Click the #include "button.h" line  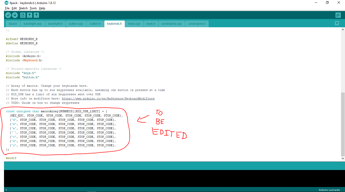(x=23, y=77)
